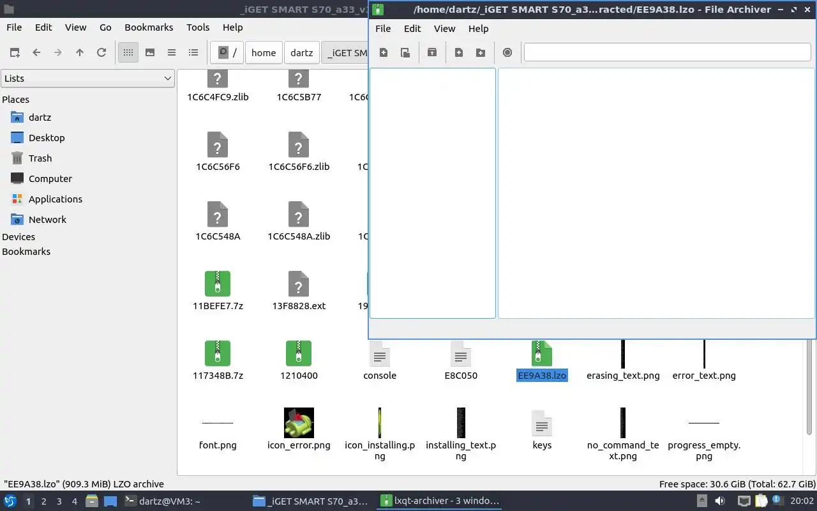817x511 pixels.
Task: Click New Archive icon in File Archiver toolbar
Action: coord(384,52)
